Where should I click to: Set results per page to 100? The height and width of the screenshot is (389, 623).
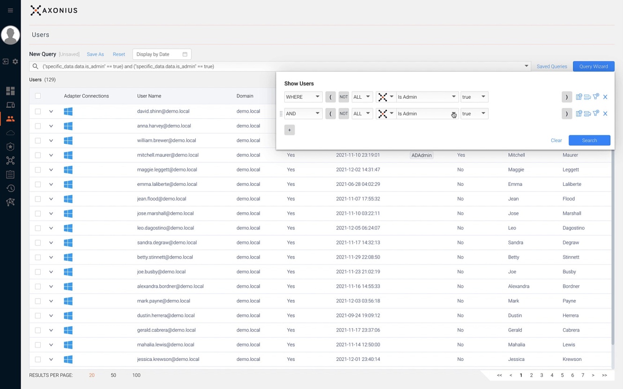pos(136,375)
